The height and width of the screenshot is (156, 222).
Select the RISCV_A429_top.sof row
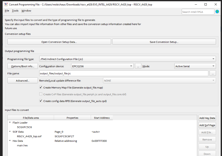[x=29, y=136]
